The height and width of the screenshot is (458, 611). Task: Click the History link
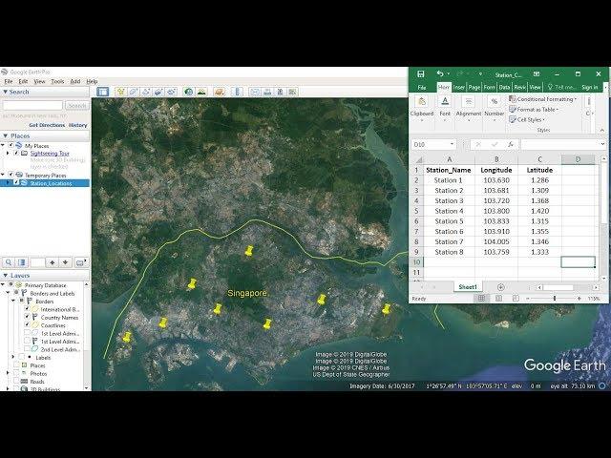click(x=78, y=125)
